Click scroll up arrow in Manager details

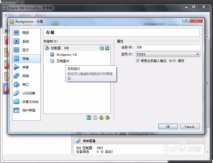pos(208,36)
